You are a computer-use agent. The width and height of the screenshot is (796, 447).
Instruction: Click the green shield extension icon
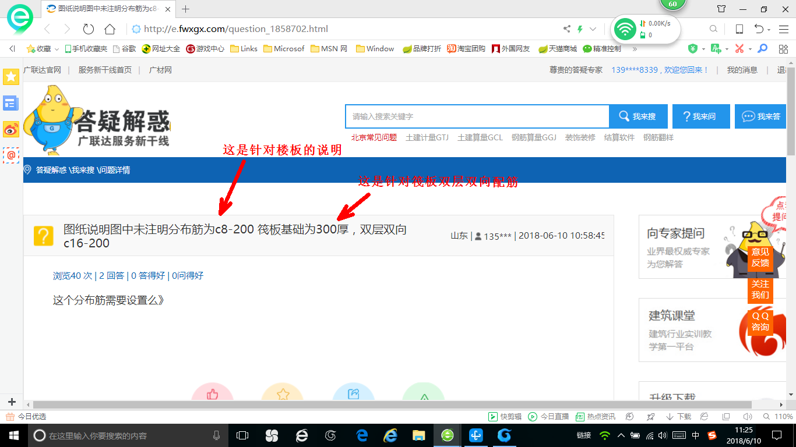point(693,49)
